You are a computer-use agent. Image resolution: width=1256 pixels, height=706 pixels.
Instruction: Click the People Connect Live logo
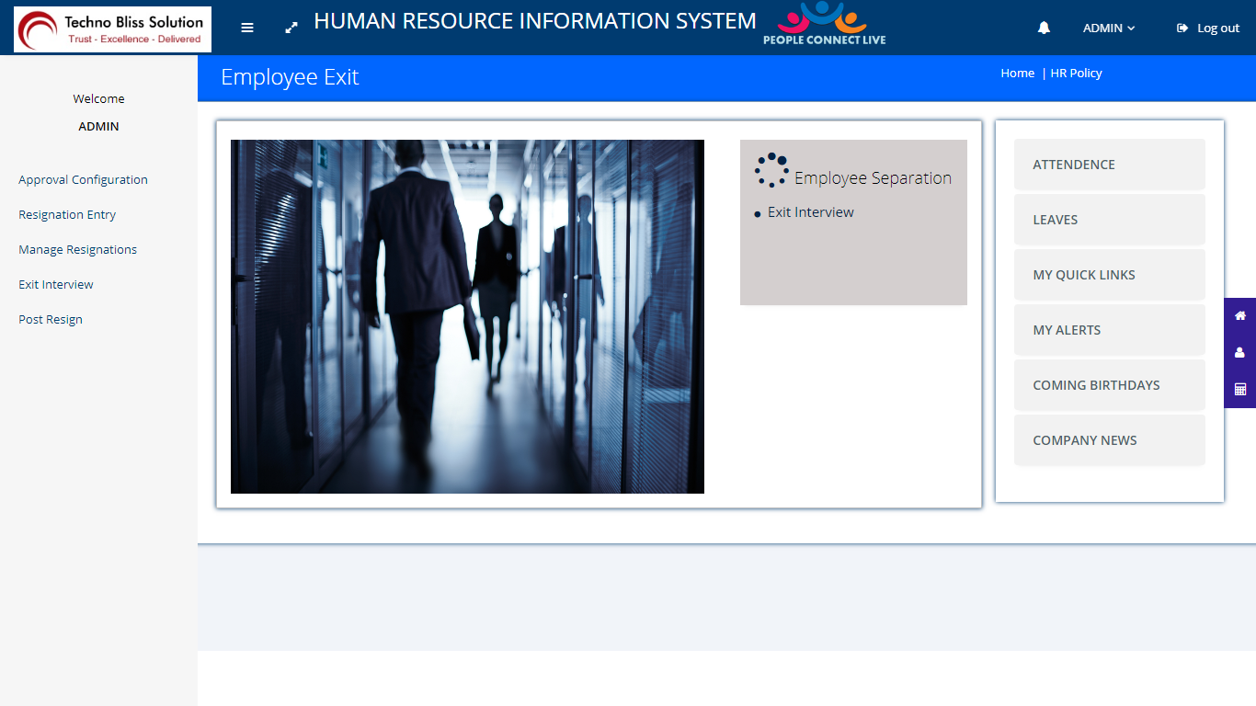(824, 24)
